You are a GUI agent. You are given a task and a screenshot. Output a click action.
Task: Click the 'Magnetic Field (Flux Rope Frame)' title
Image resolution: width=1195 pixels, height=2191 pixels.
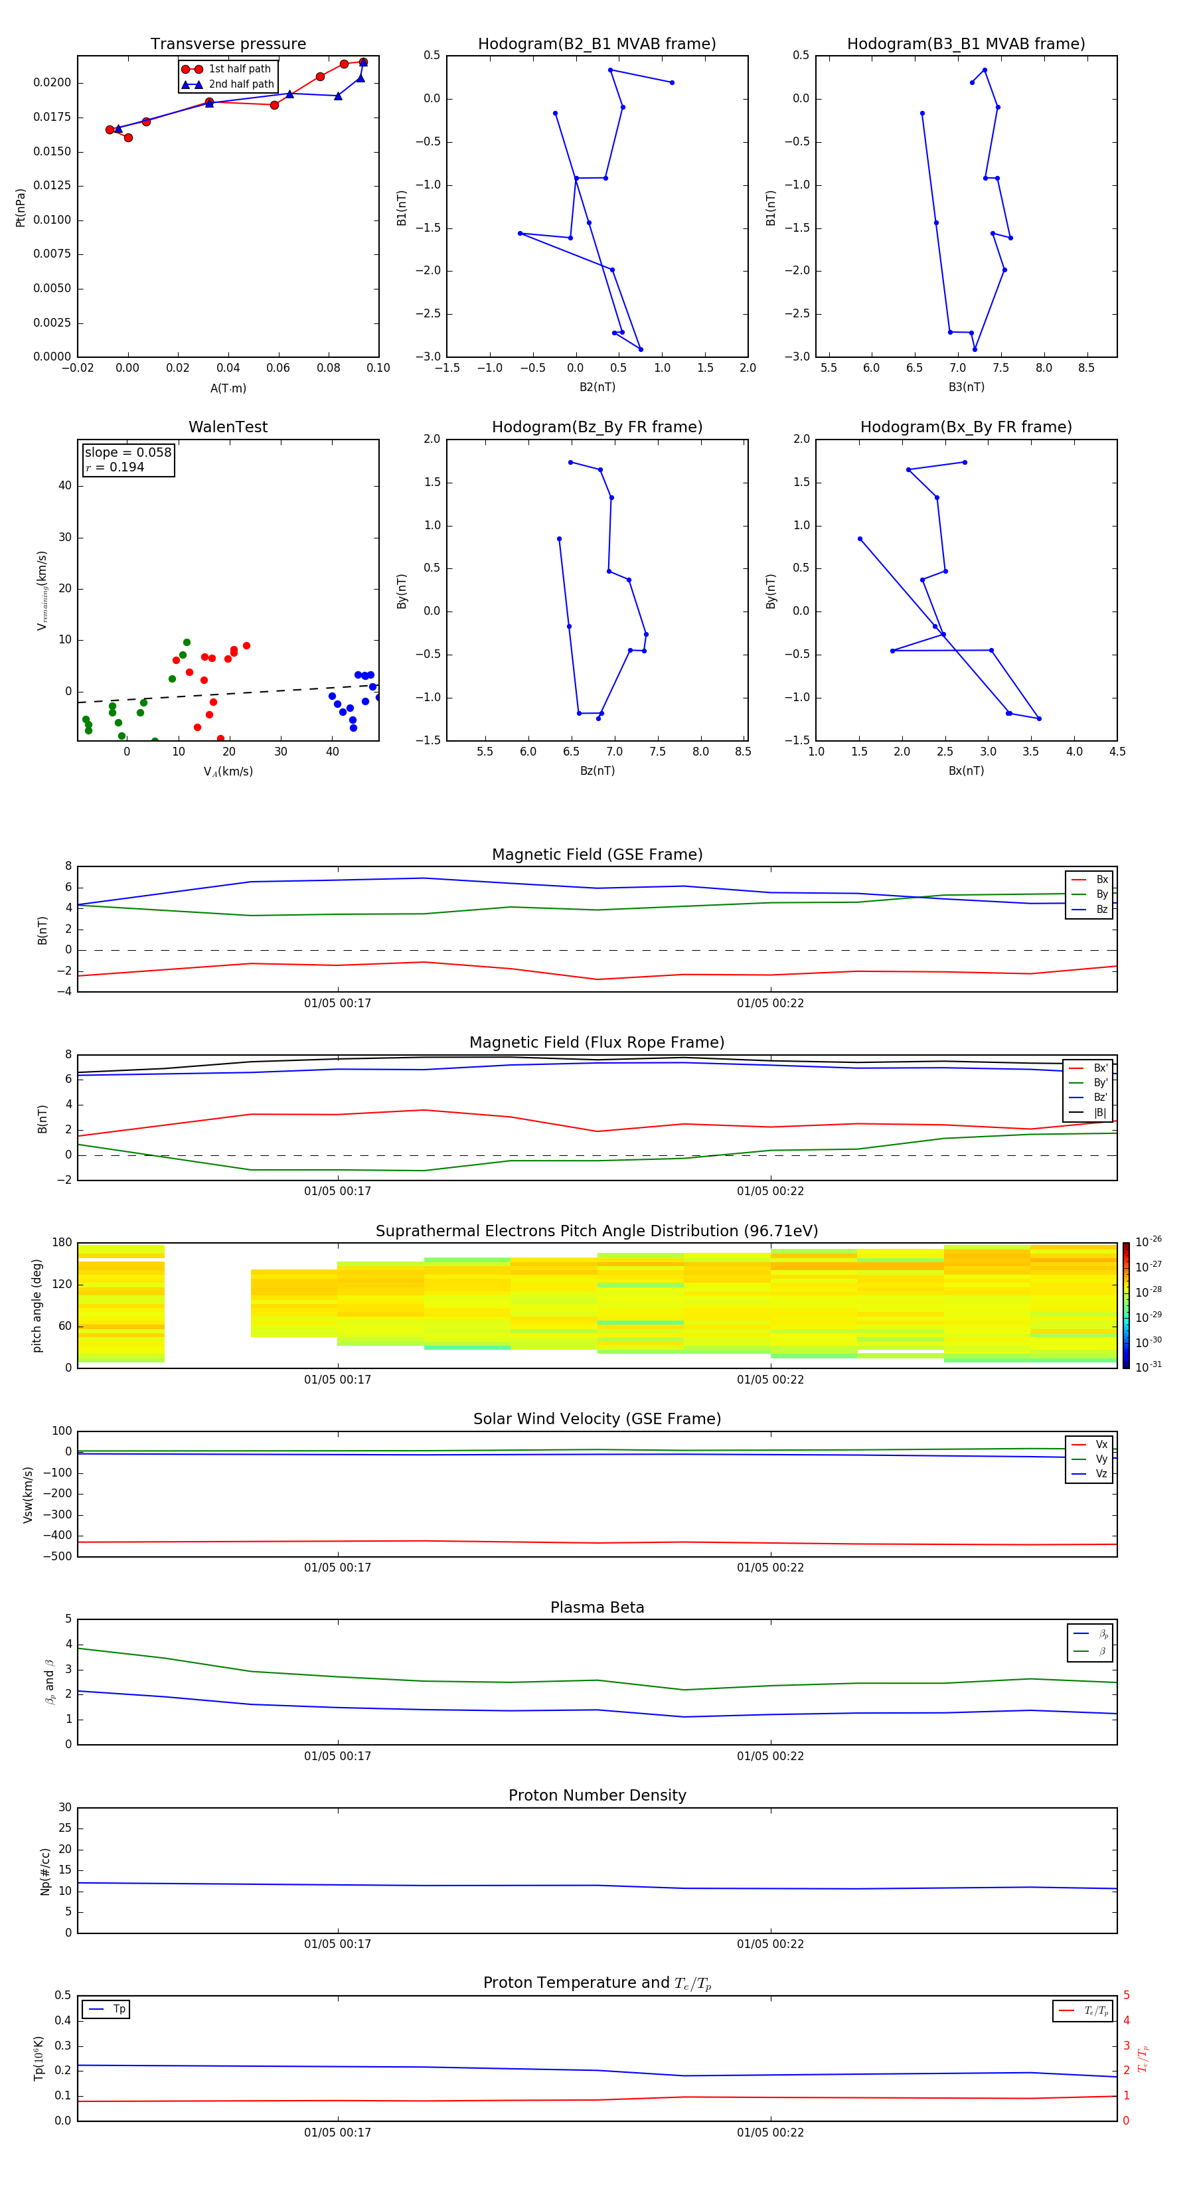click(x=597, y=1043)
